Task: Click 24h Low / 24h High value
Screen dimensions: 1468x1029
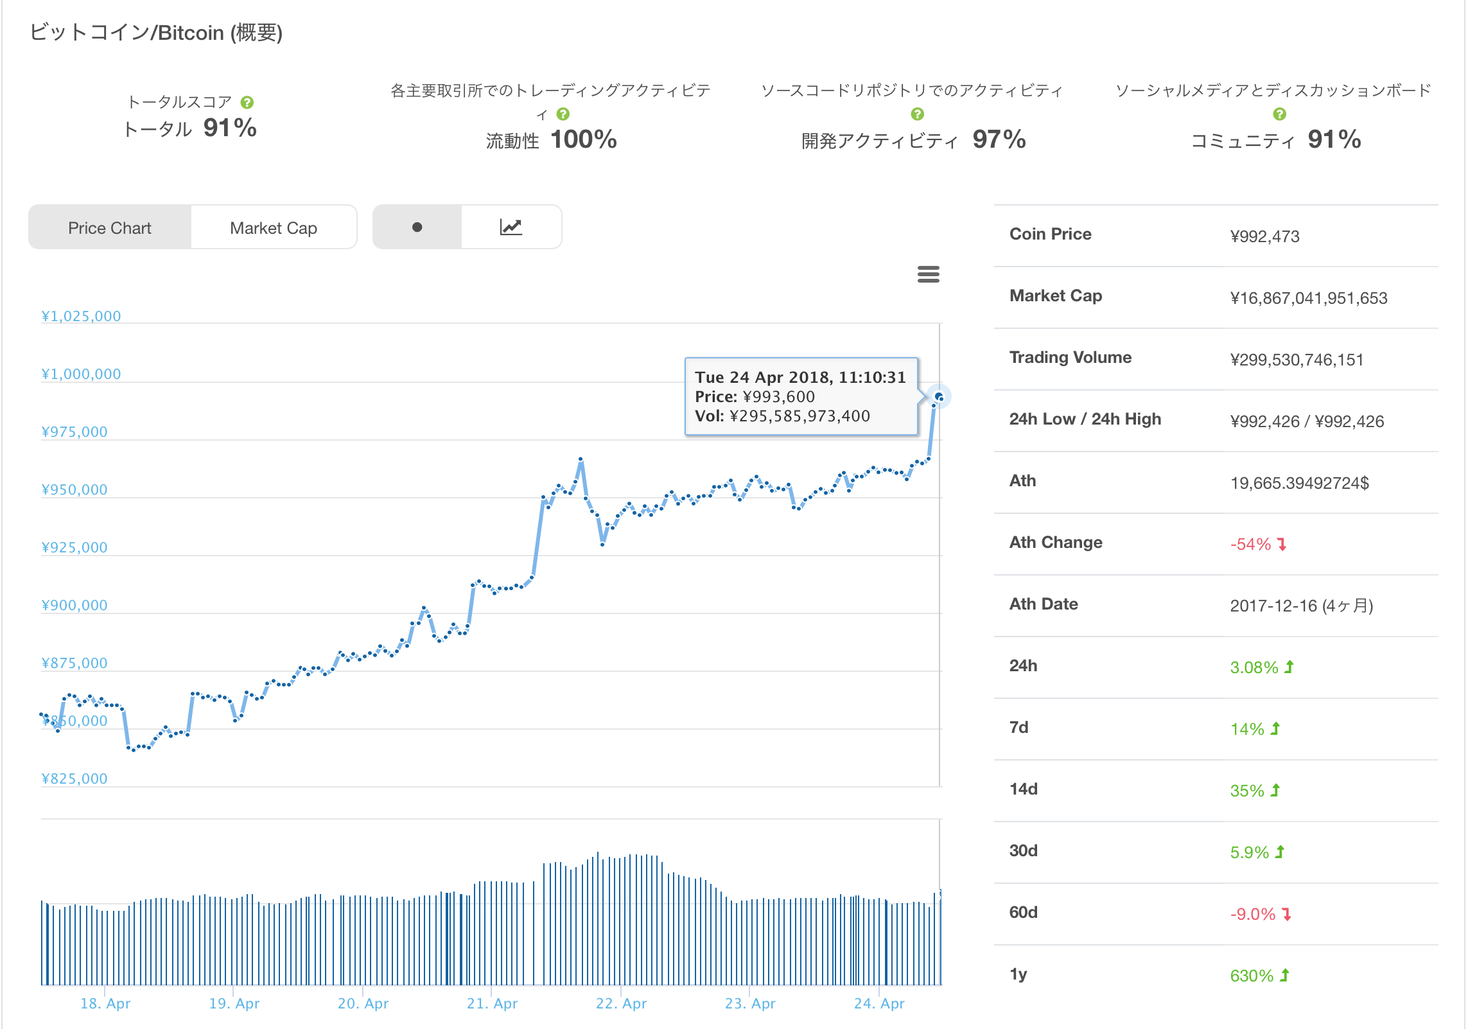Action: 1307,421
